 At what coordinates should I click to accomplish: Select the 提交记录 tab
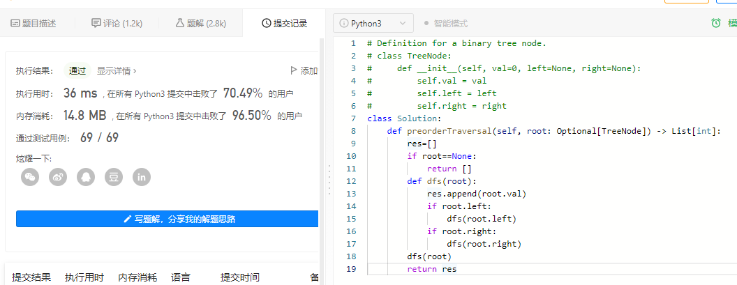coord(284,23)
